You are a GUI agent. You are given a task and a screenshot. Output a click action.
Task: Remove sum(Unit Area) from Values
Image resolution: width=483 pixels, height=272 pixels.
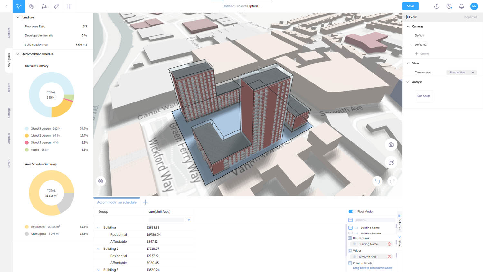coord(389,257)
